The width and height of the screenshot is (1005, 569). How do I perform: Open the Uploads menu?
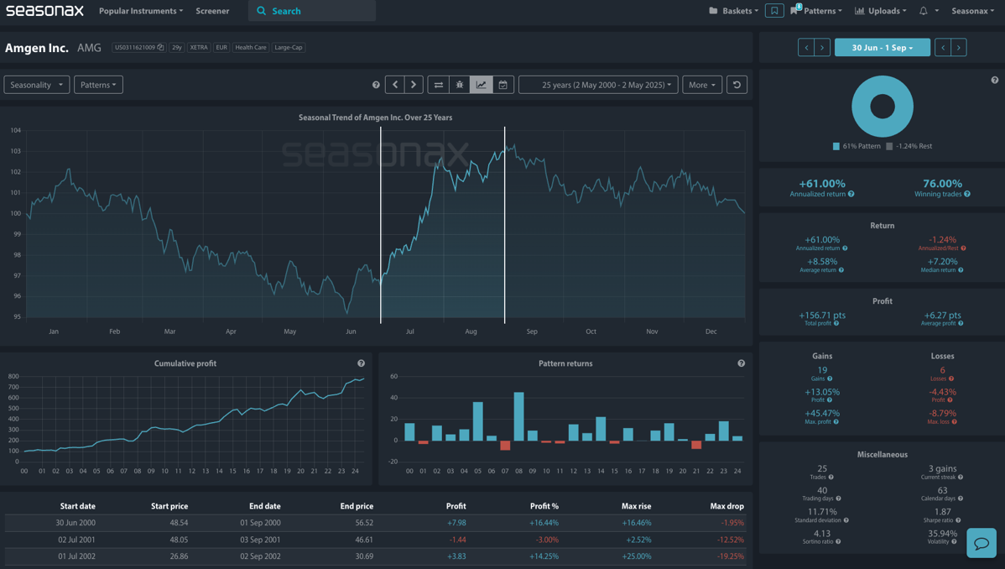(x=881, y=11)
